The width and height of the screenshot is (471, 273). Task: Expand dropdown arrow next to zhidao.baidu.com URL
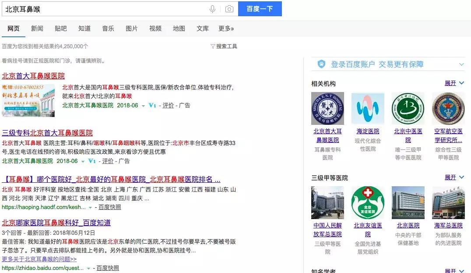click(x=88, y=269)
